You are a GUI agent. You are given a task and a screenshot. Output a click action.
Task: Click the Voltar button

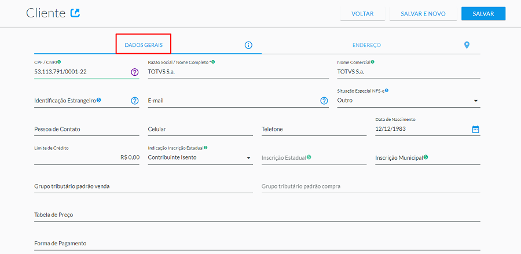coord(362,14)
